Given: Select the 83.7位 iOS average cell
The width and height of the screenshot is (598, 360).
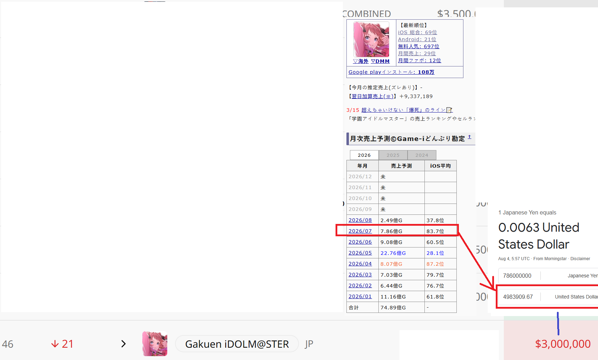Looking at the screenshot, I should click(441, 231).
